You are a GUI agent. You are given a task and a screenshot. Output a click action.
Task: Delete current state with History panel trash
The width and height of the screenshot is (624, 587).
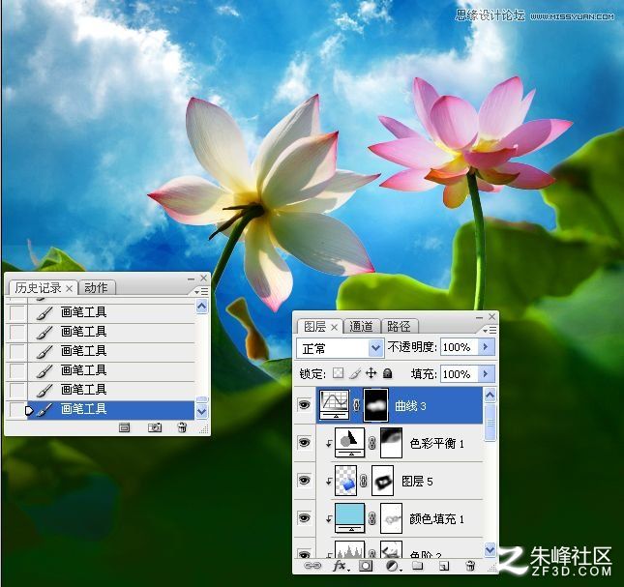pyautogui.click(x=182, y=427)
